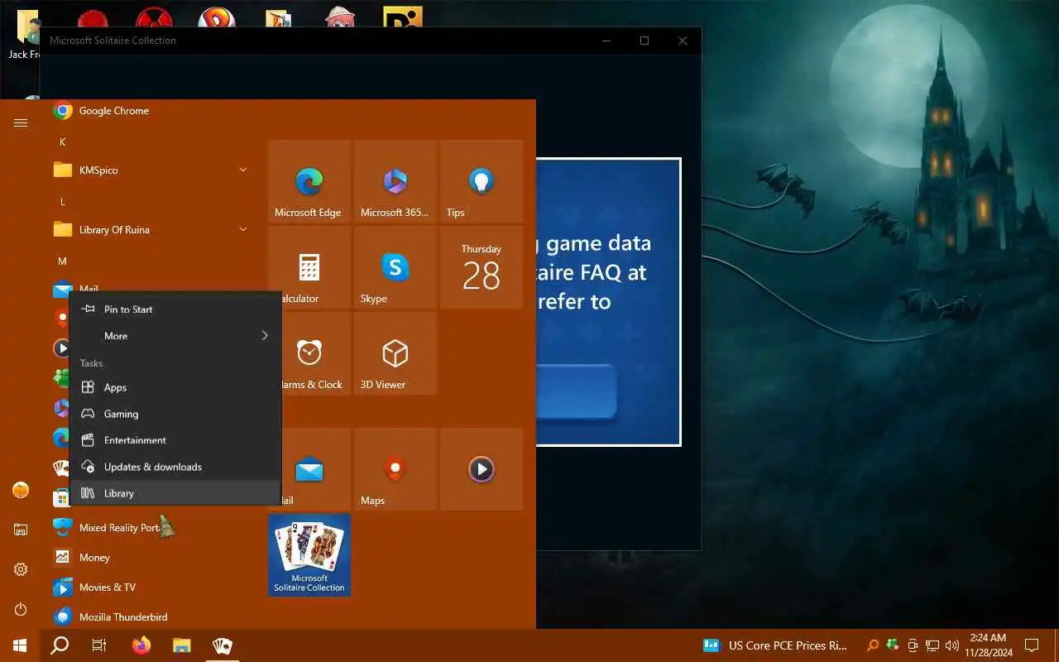Click the blue button in Solitaire dialog
The height and width of the screenshot is (662, 1059).
(577, 391)
